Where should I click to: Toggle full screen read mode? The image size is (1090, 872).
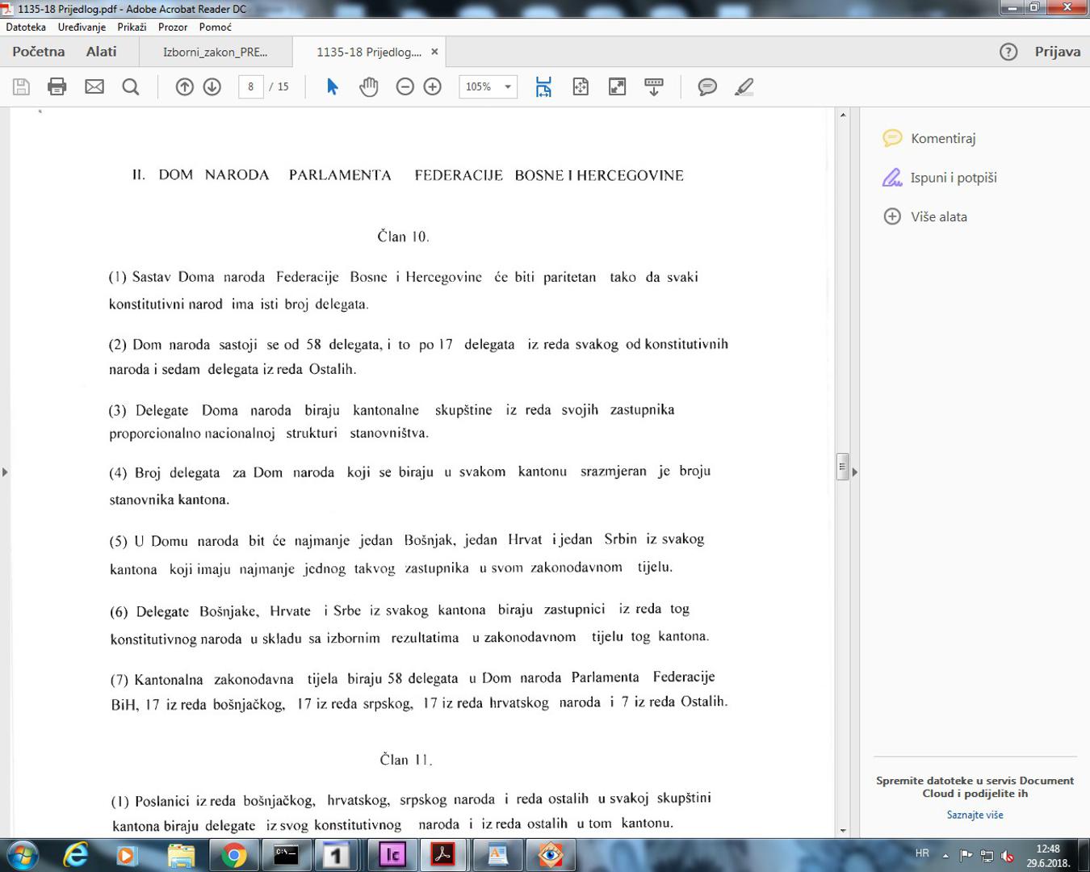(x=617, y=86)
